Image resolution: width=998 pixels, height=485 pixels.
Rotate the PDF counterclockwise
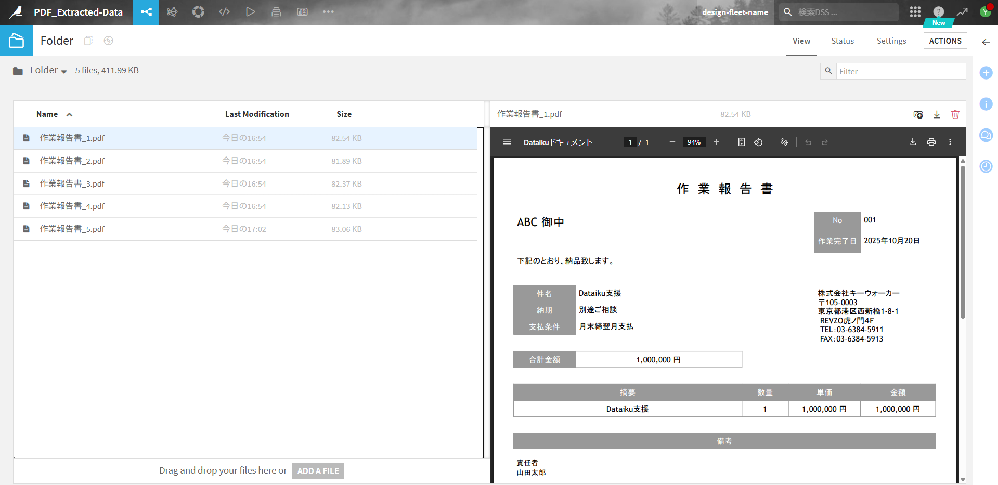(x=758, y=142)
